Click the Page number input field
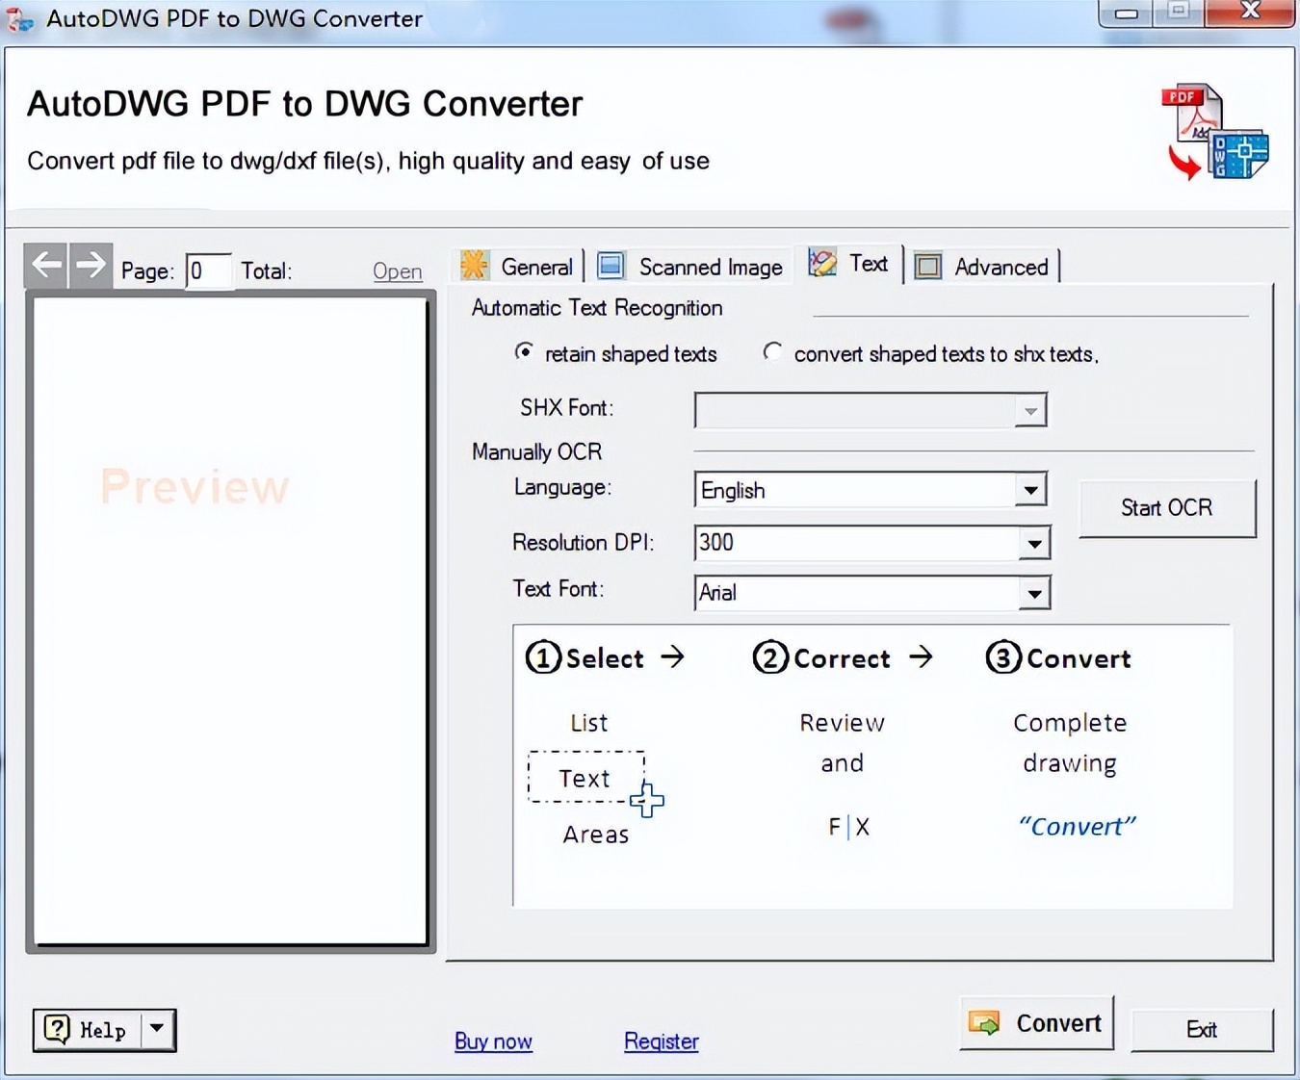The height and width of the screenshot is (1080, 1300). [x=207, y=270]
